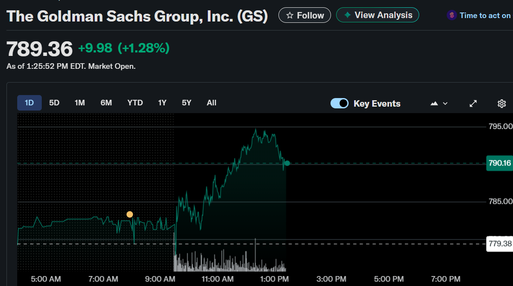Screen dimensions: 513x286
Task: View the 5Y chart range
Action: pyautogui.click(x=186, y=103)
